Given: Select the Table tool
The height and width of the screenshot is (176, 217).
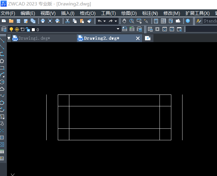Looking at the screenshot, I should point(2,152).
